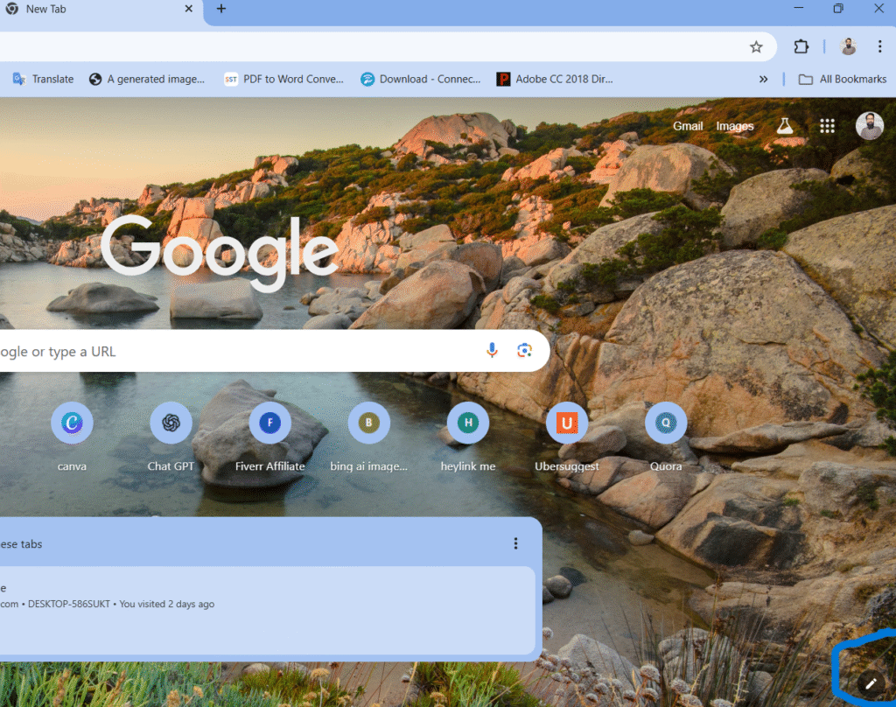Show more bookmarks via the chevron
896x707 pixels.
click(x=762, y=79)
